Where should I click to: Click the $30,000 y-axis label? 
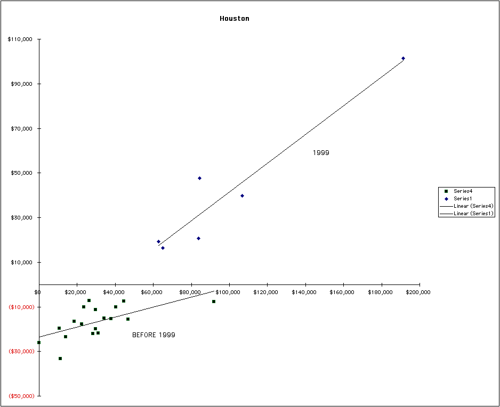point(22,218)
